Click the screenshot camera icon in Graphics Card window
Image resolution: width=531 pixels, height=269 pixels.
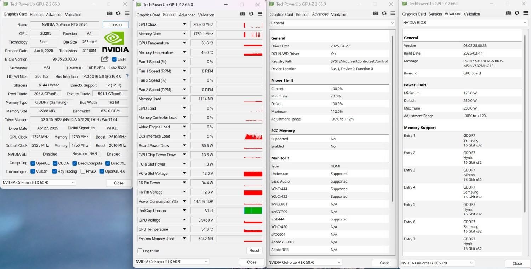[110, 13]
